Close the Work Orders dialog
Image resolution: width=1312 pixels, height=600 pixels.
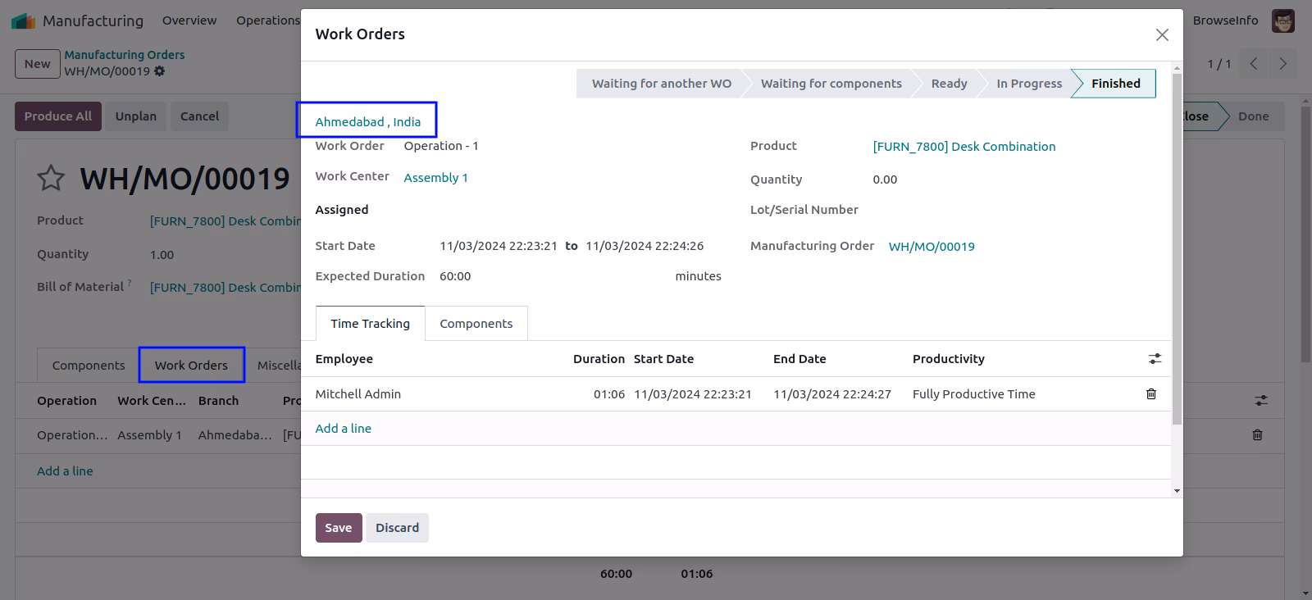pos(1162,34)
